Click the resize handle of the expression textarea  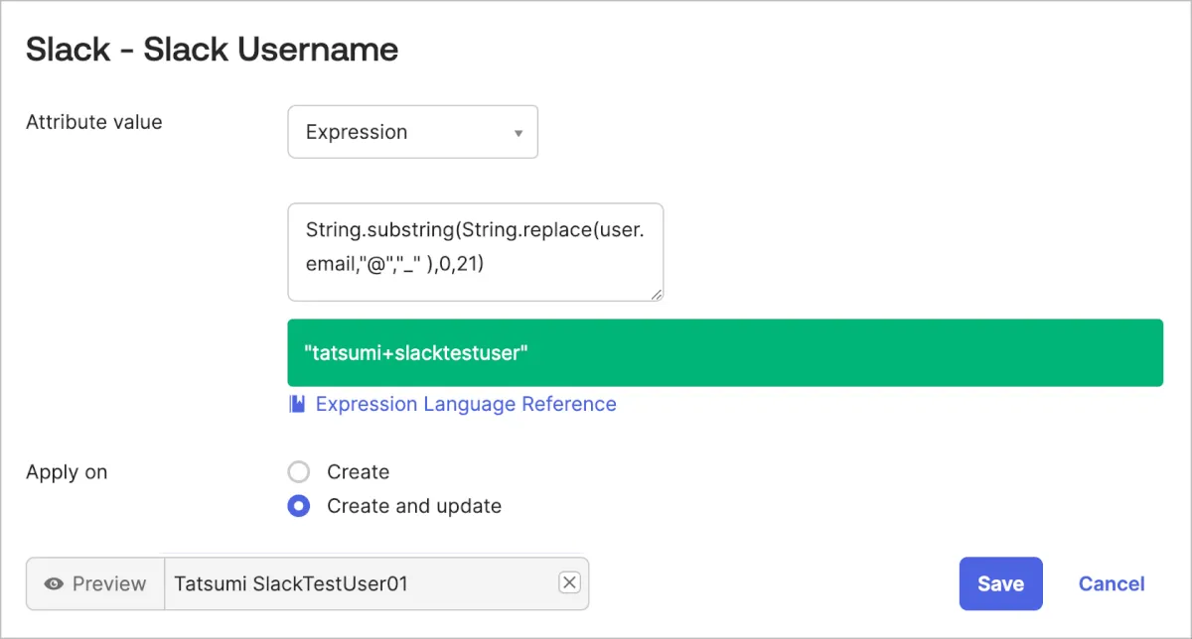click(657, 294)
